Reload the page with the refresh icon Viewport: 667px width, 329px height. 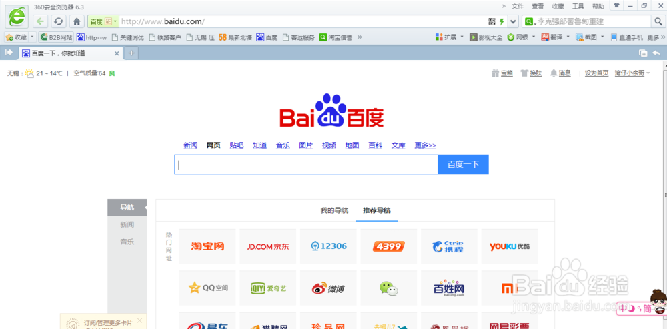pyautogui.click(x=59, y=21)
